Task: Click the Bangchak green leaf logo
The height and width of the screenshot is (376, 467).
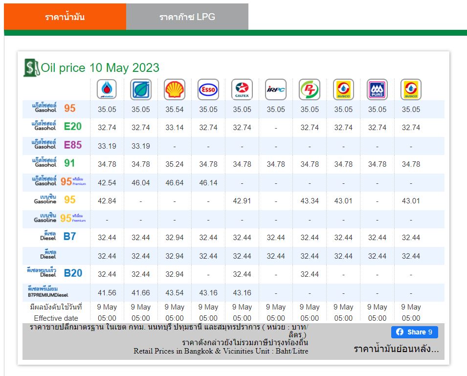Action: tap(140, 89)
